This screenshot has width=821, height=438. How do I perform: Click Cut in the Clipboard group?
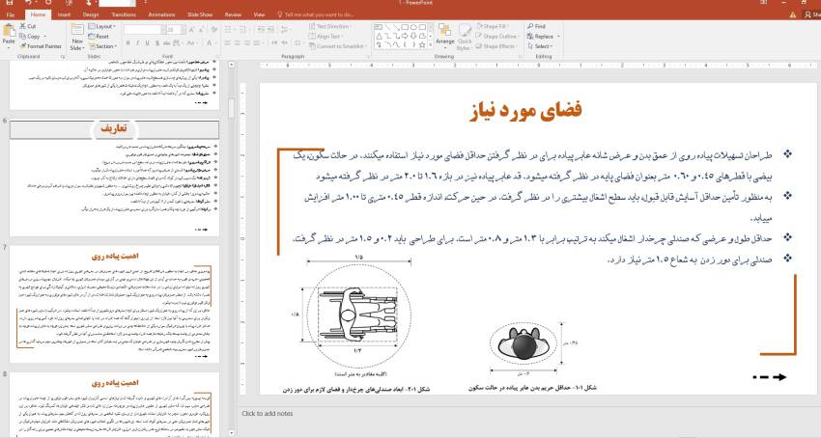(28, 26)
